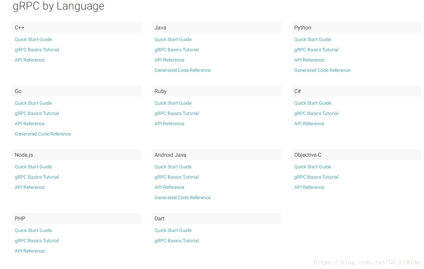Open the PHP API Reference link
This screenshot has width=424, height=269.
coord(30,251)
